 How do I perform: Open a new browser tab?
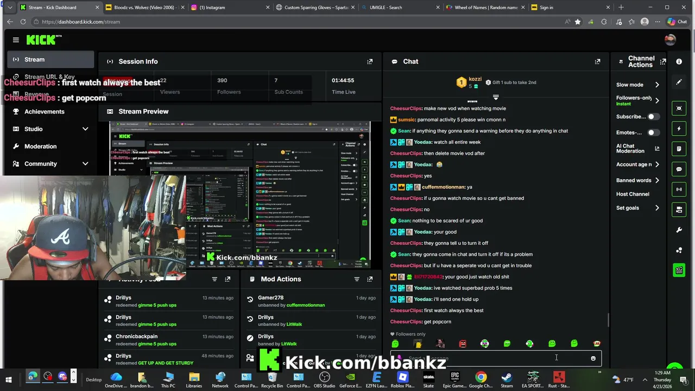click(621, 8)
